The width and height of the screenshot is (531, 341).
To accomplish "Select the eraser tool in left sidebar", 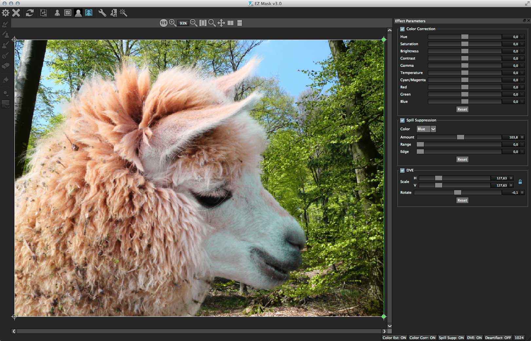I will click(6, 66).
